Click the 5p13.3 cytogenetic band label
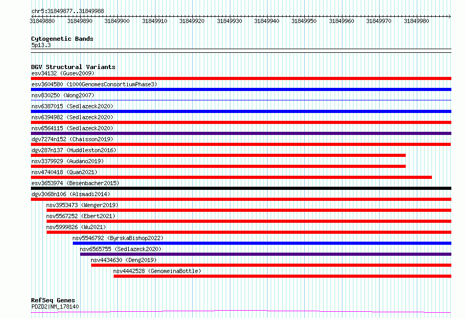The width and height of the screenshot is (466, 318). 41,45
